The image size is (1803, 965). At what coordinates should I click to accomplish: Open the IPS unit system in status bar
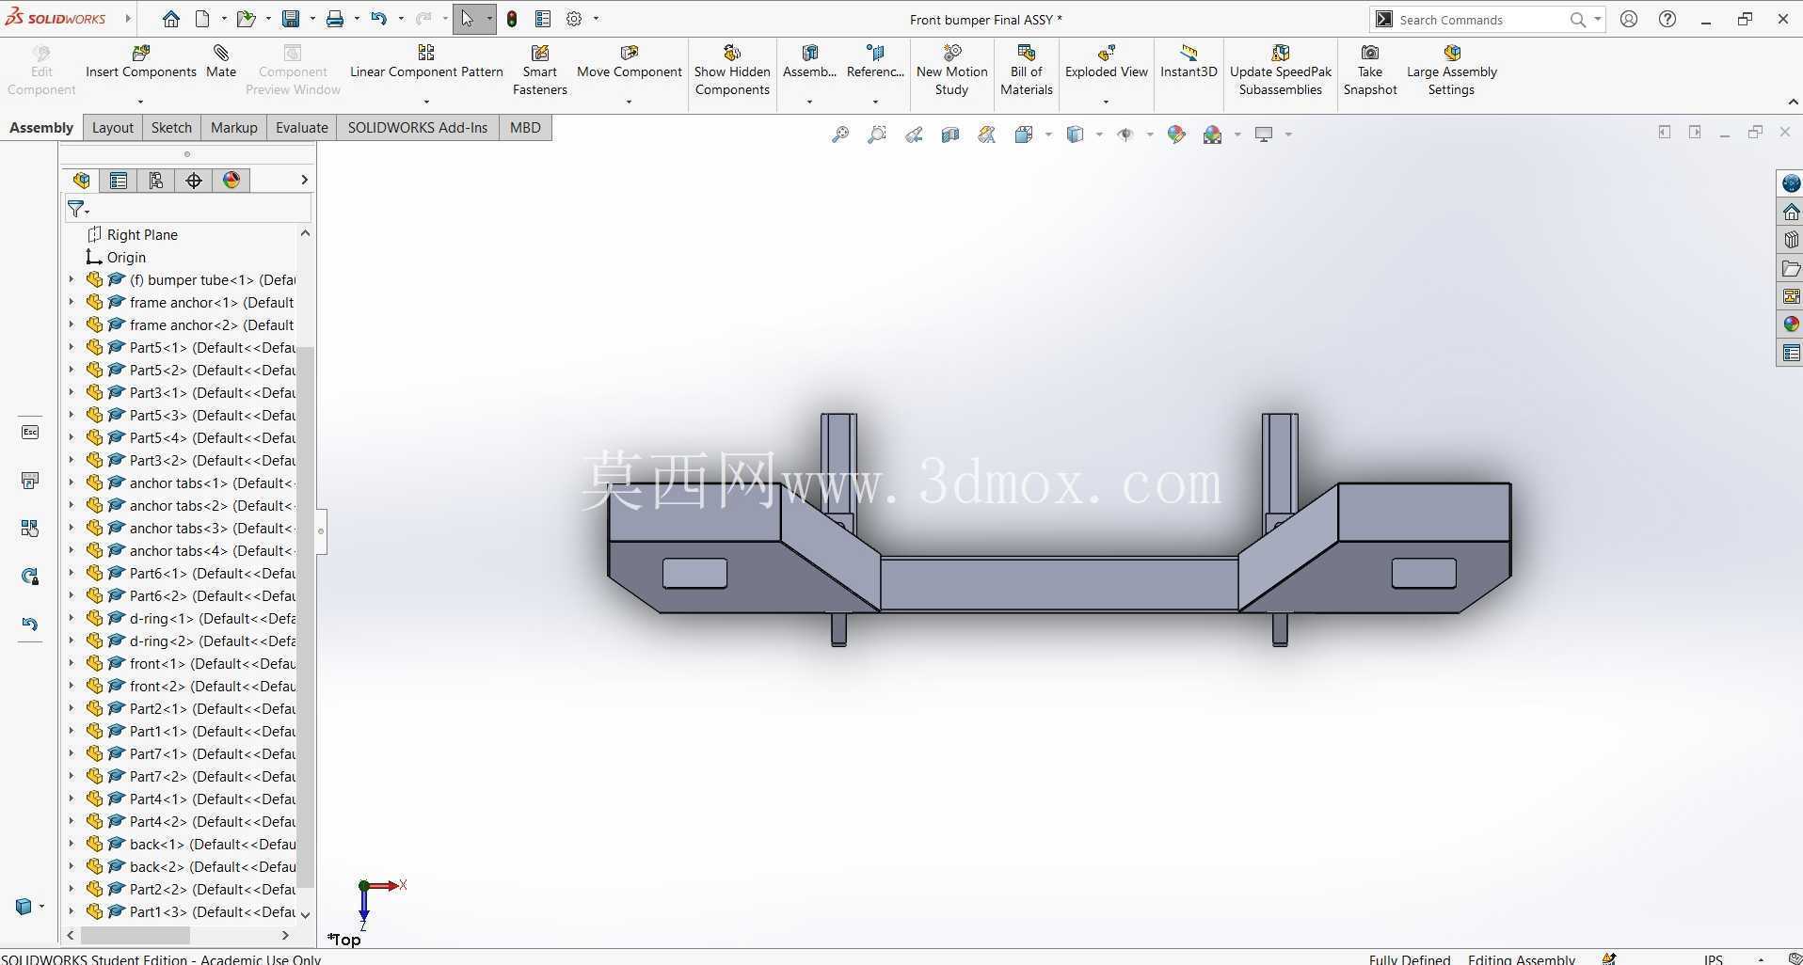pos(1714,958)
